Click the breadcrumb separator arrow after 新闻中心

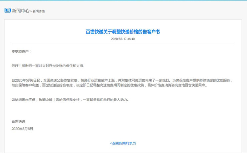[31, 11]
